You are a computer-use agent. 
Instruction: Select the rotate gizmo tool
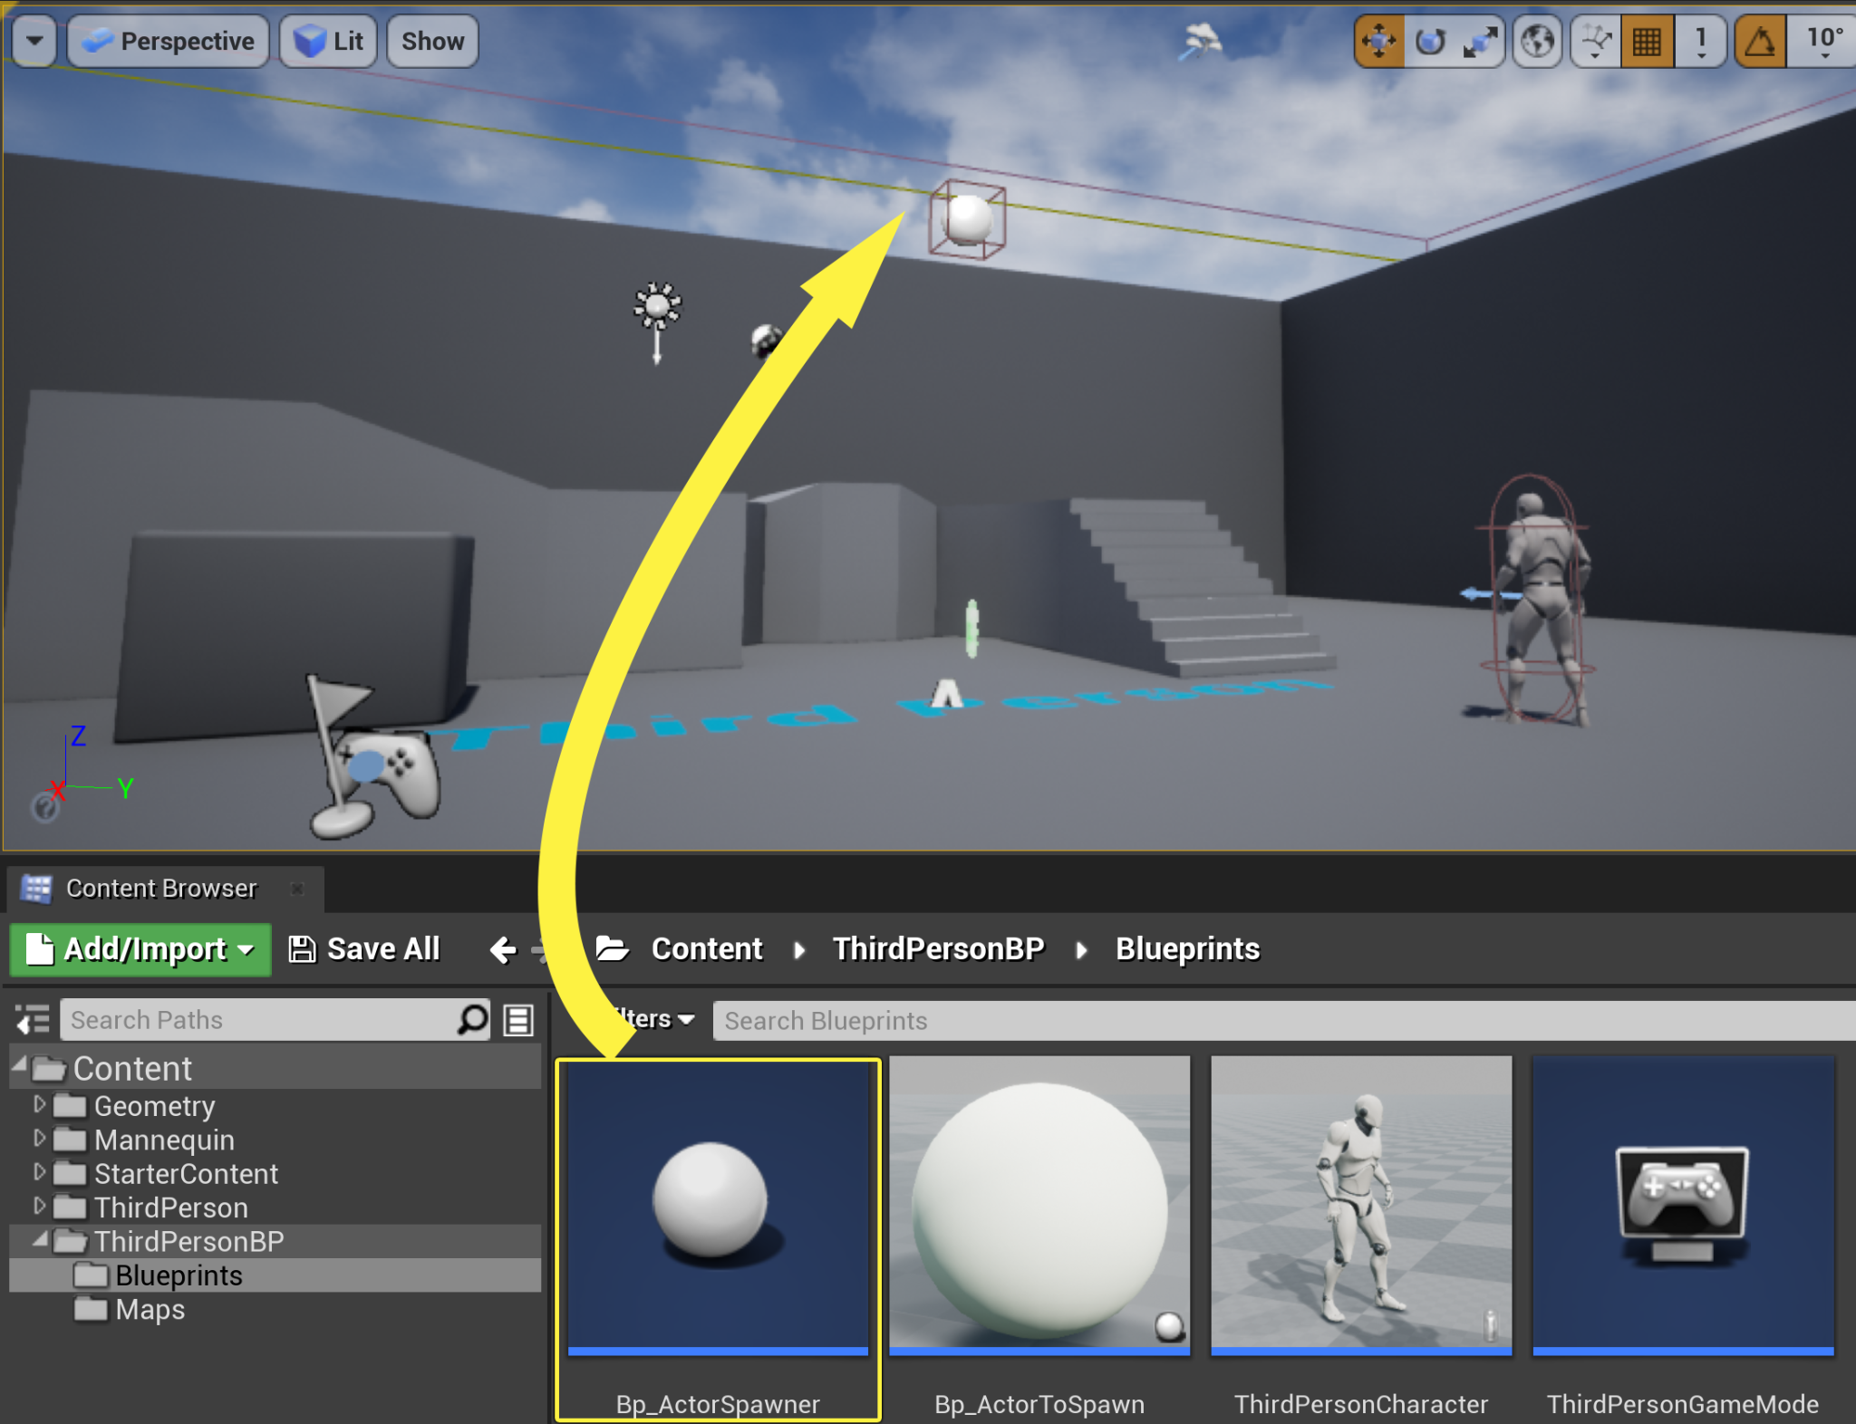pos(1430,42)
